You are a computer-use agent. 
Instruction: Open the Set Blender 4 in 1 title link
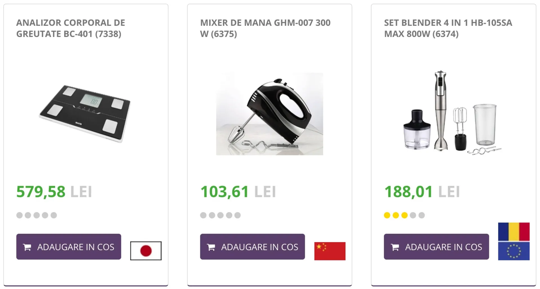point(448,28)
